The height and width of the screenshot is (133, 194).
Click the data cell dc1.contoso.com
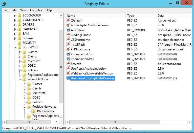169,64
